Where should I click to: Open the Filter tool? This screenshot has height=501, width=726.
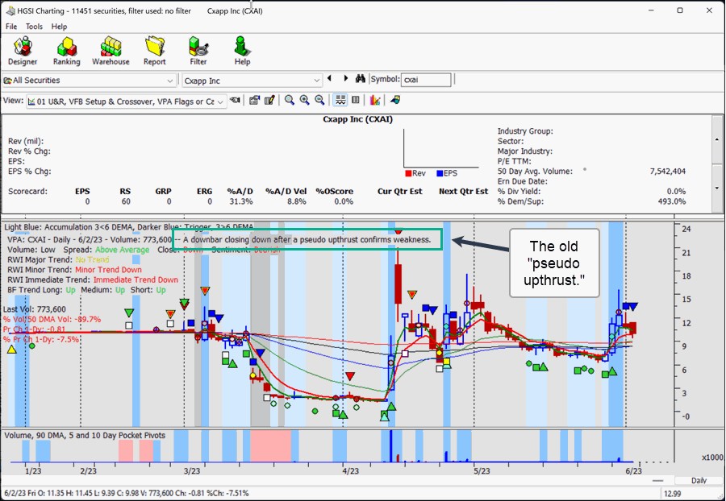198,51
